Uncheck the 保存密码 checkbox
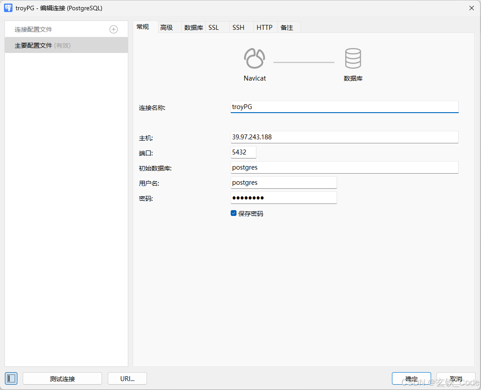481x390 pixels. click(x=233, y=213)
